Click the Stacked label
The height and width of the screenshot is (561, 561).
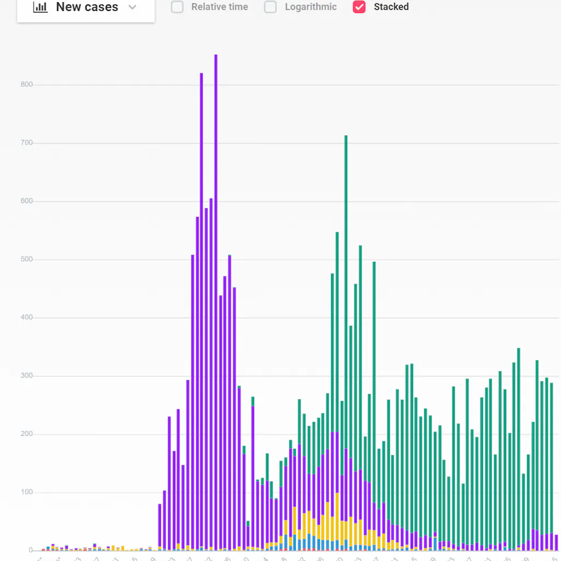coord(391,7)
